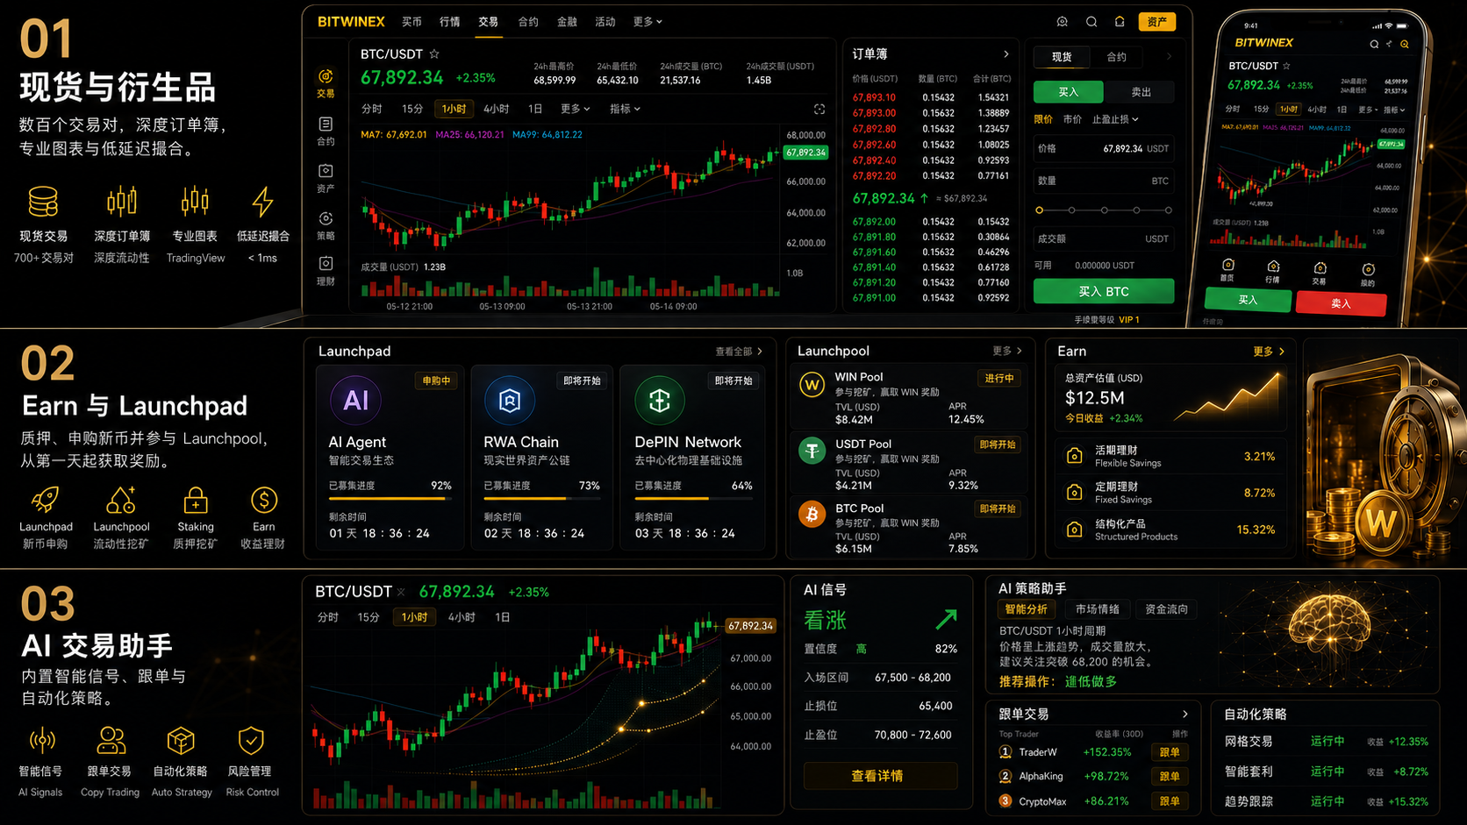Click the AI Agent 92% progress bar
Screen dimensions: 1467x825
click(x=390, y=499)
